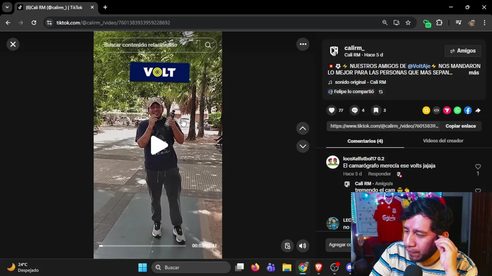The height and width of the screenshot is (276, 492).
Task: Seek on the video progress bar
Action: tap(143, 246)
